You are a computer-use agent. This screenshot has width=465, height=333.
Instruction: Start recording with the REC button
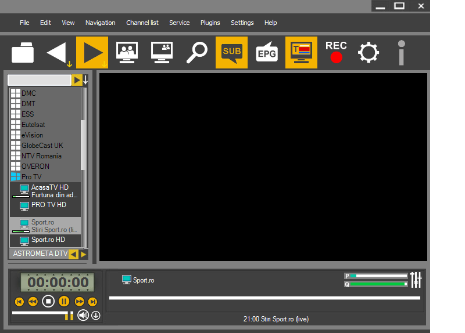pyautogui.click(x=336, y=52)
